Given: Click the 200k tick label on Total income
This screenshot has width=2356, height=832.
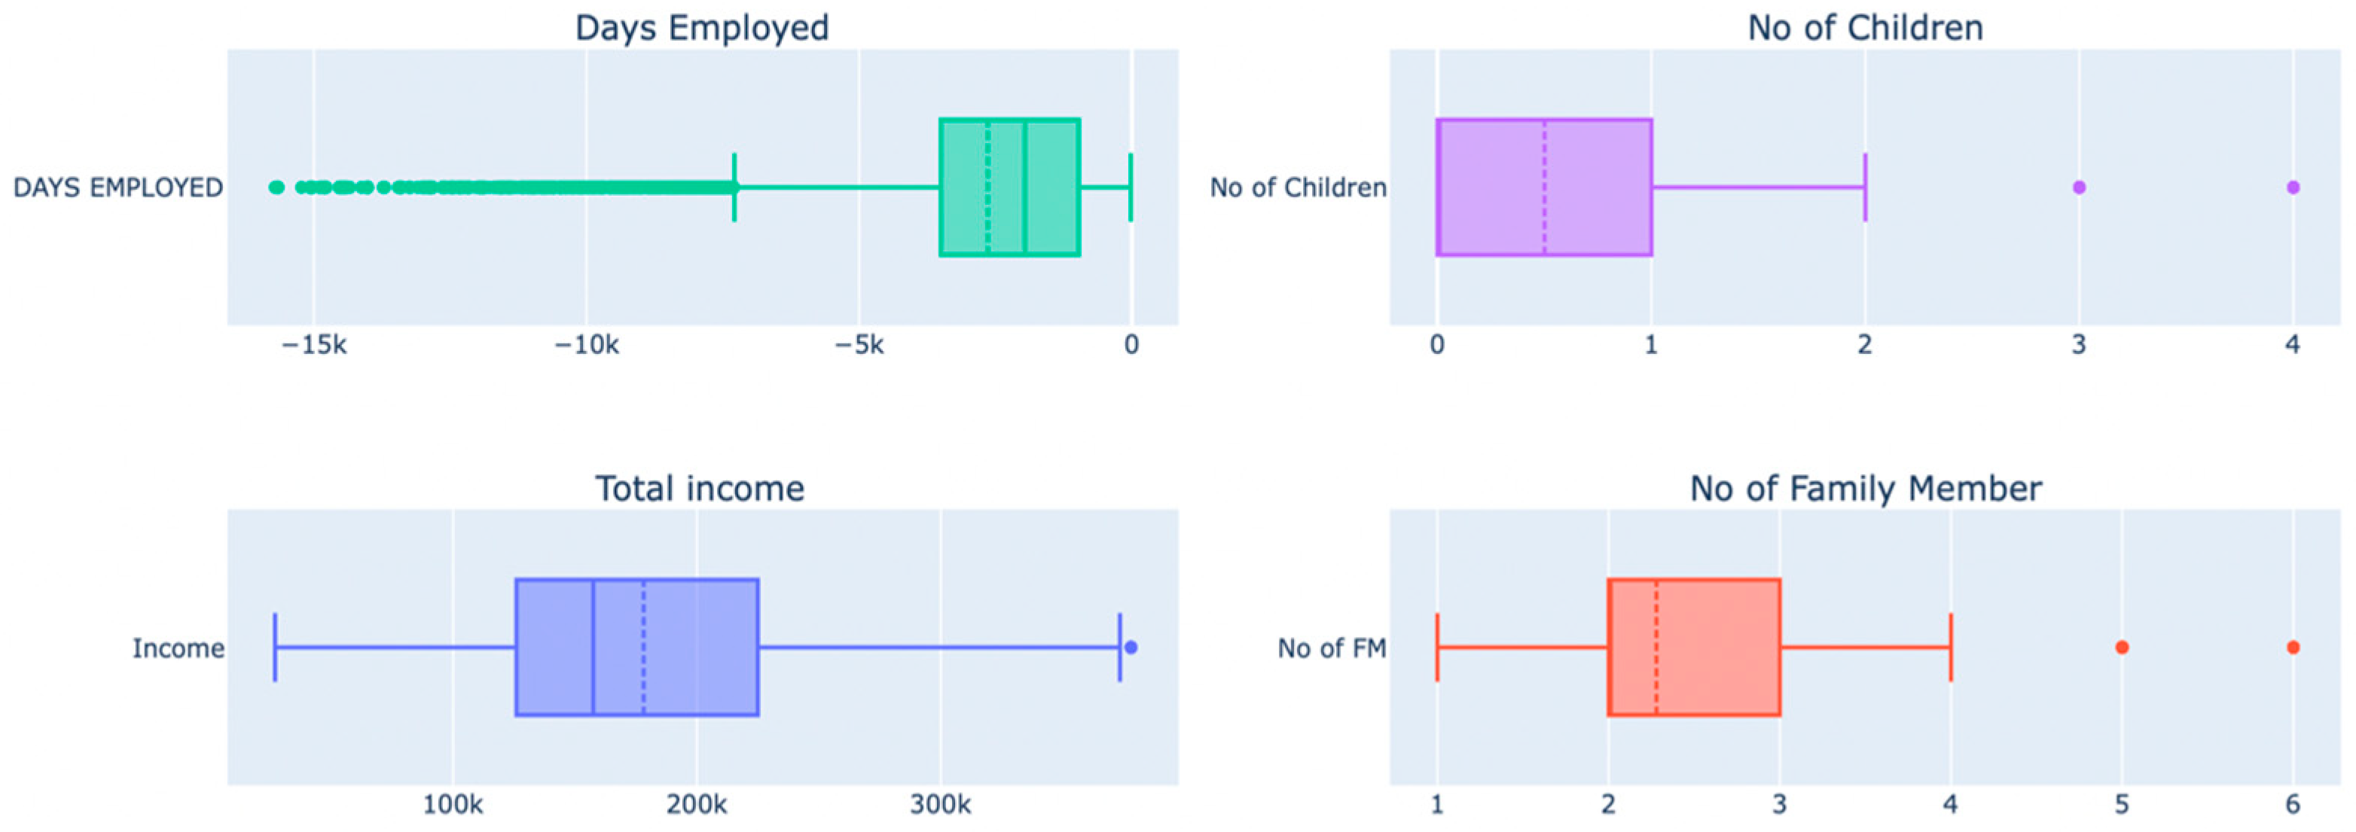Looking at the screenshot, I should pos(696,805).
